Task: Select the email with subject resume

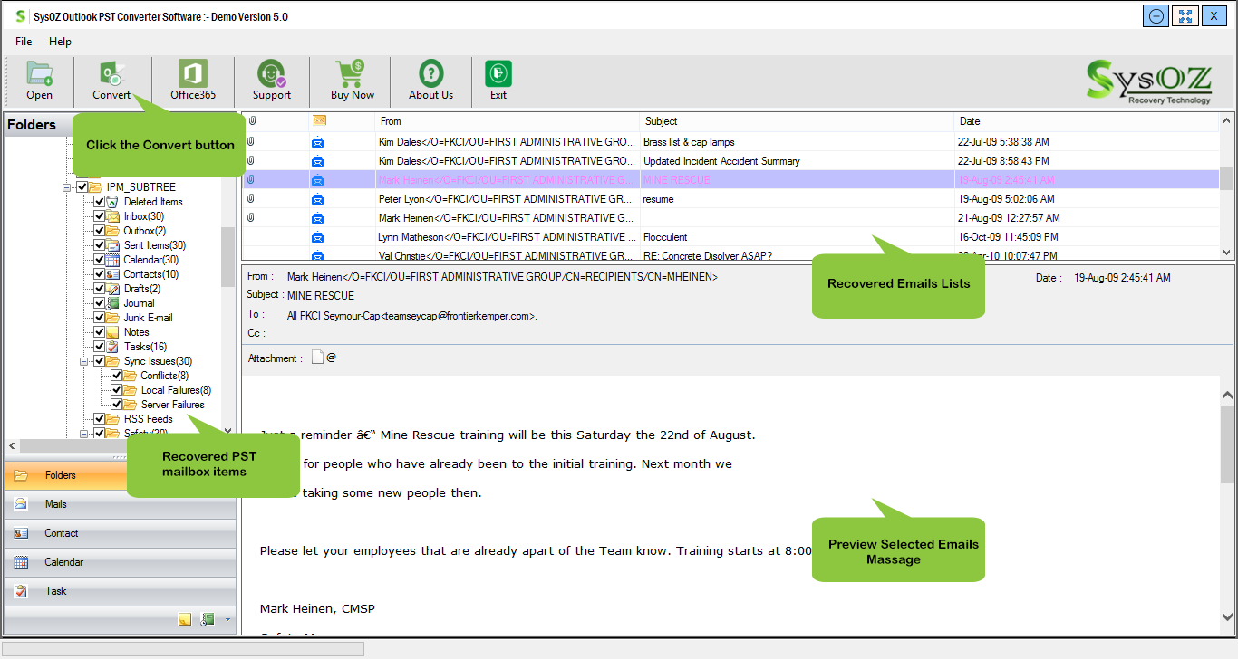Action: pyautogui.click(x=730, y=199)
